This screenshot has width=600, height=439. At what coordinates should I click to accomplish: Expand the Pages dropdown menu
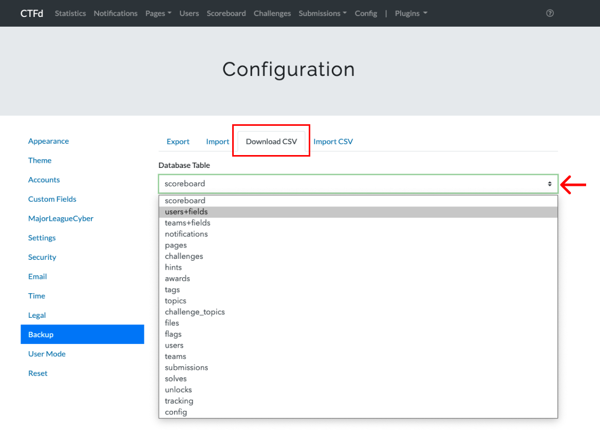coord(158,13)
